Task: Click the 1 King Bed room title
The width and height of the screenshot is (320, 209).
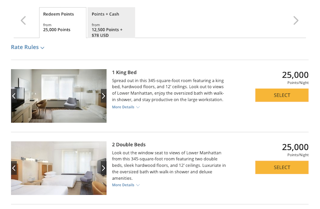Action: coord(124,72)
